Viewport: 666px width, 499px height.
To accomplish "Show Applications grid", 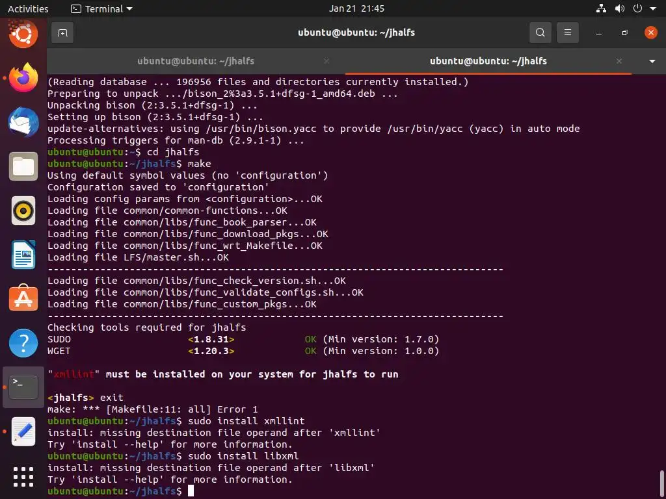I will [x=23, y=477].
